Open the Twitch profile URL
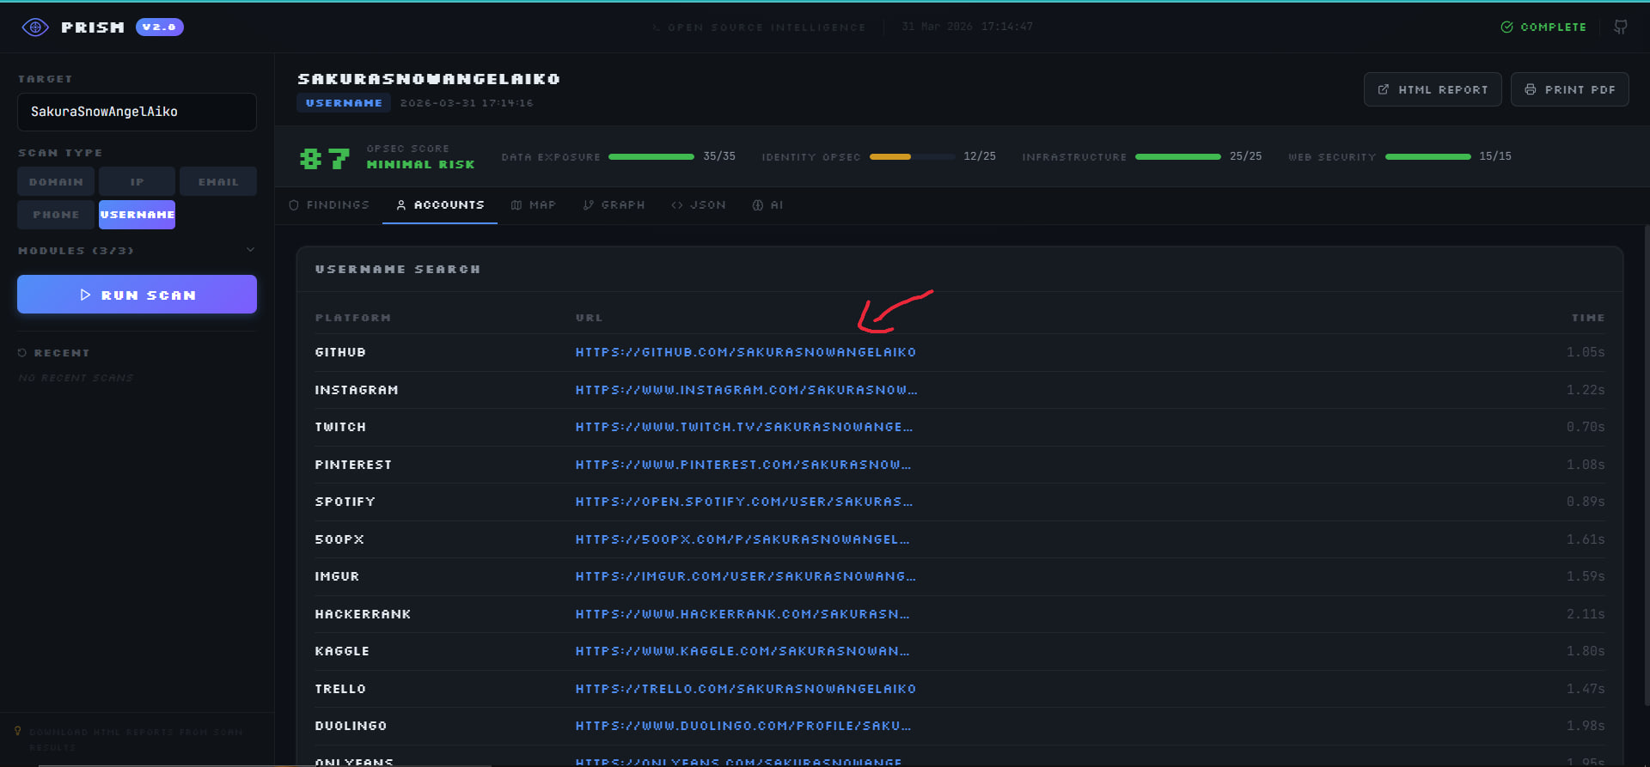Viewport: 1650px width, 767px height. coord(744,427)
